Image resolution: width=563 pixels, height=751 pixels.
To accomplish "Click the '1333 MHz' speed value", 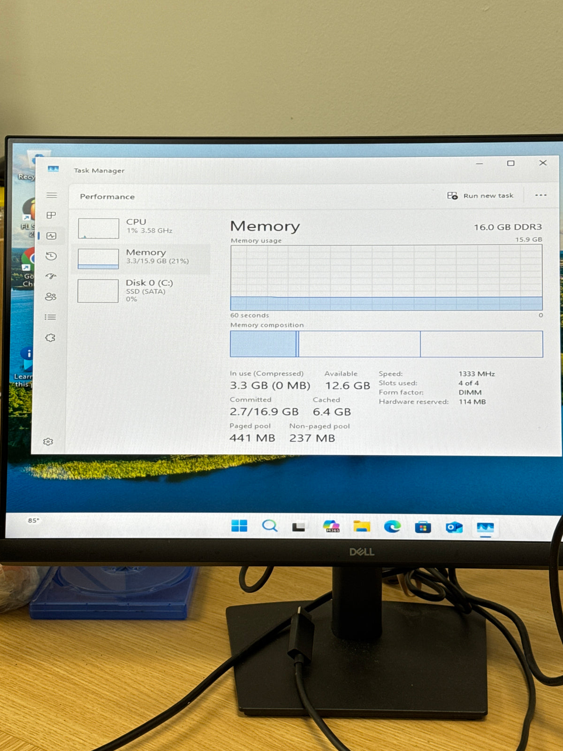I will [x=477, y=374].
